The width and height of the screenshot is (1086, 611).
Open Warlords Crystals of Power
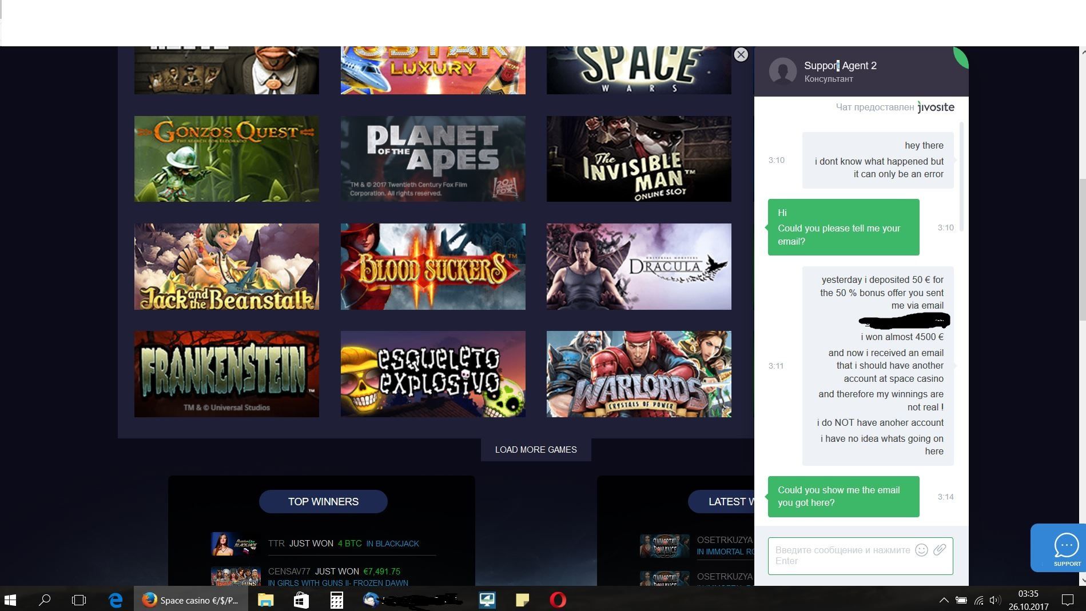(639, 374)
